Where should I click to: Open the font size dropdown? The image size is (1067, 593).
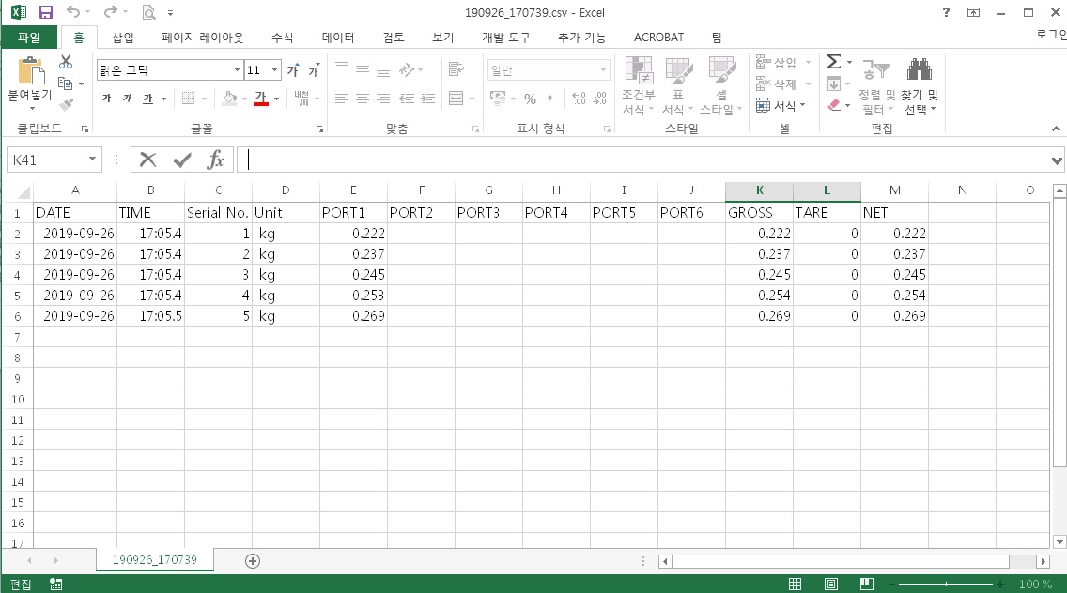coord(274,70)
